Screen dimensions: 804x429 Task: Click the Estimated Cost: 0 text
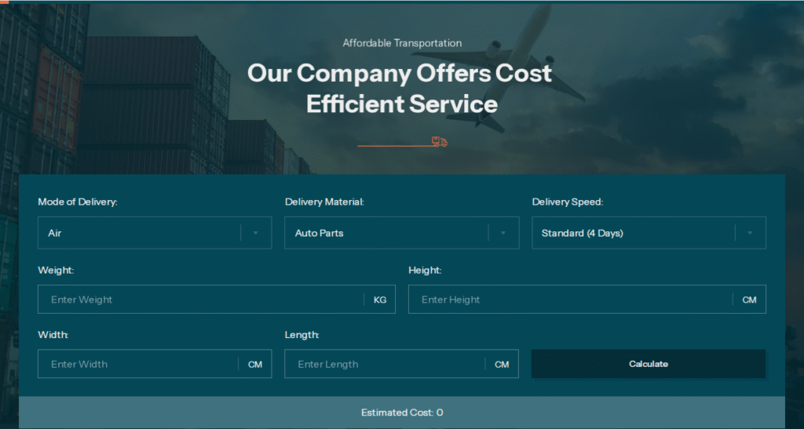coord(402,413)
